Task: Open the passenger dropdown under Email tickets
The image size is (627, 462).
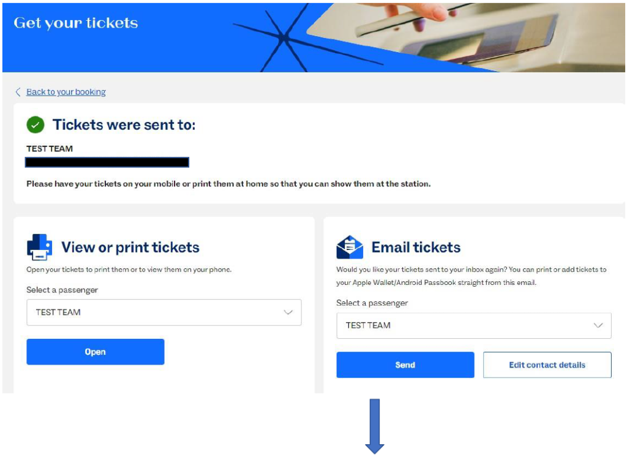Action: (473, 325)
